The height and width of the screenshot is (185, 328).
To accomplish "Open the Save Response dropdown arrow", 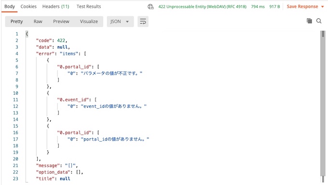I will pyautogui.click(x=322, y=7).
